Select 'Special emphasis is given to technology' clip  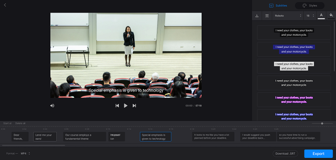click(x=155, y=136)
